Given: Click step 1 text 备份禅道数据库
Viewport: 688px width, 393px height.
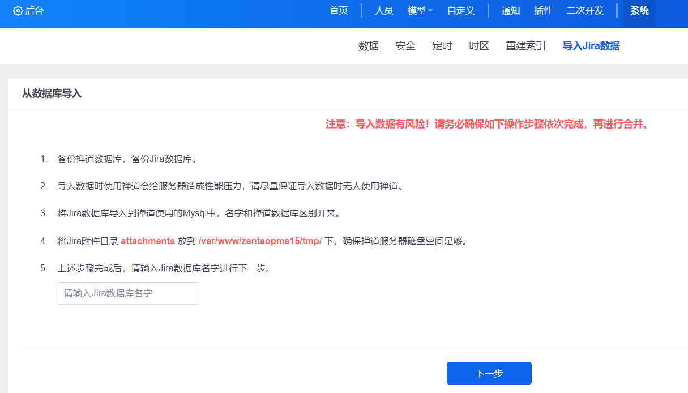Looking at the screenshot, I should coord(128,159).
